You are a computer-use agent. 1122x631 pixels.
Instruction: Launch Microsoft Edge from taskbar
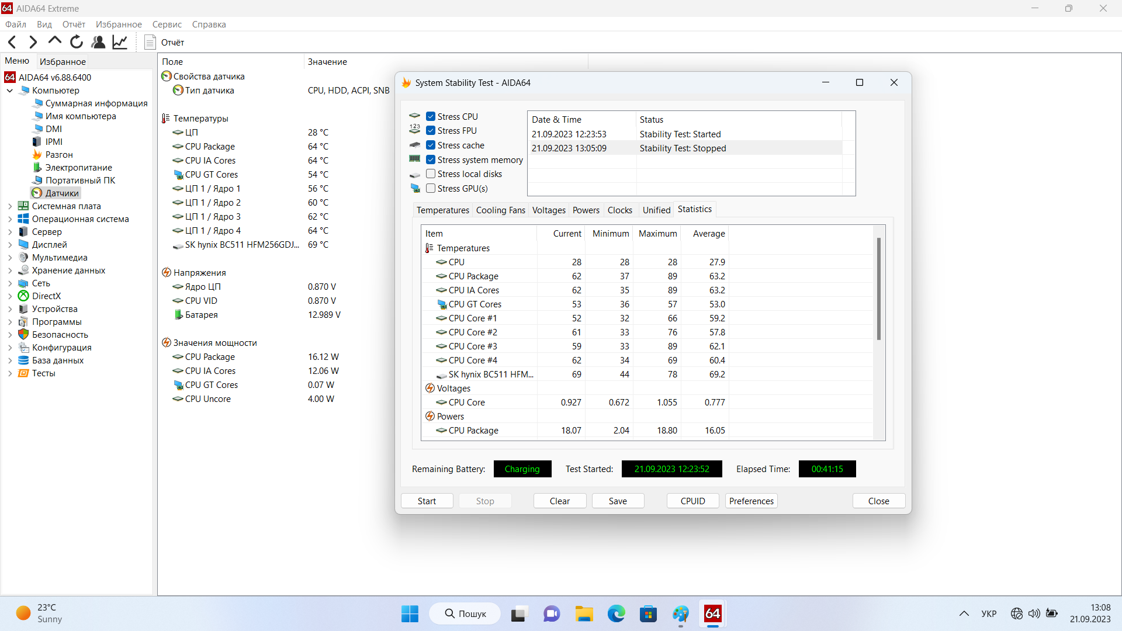(x=617, y=613)
